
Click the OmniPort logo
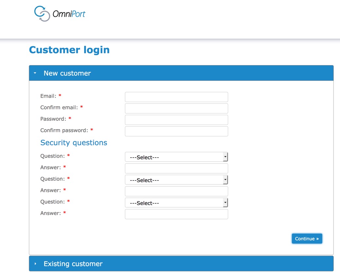click(x=60, y=14)
